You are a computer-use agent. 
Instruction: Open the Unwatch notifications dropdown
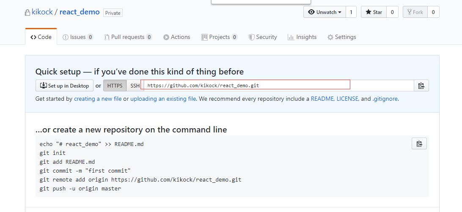324,12
